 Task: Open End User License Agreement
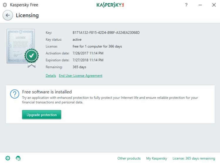[x=81, y=76]
